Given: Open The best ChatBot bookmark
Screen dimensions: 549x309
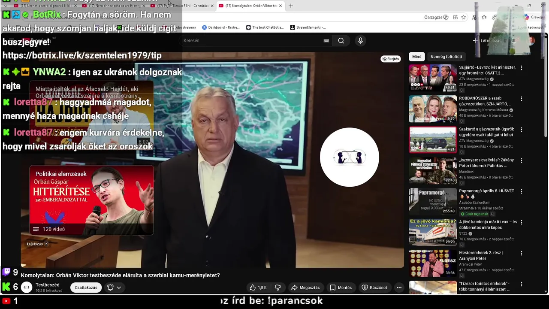Looking at the screenshot, I should tap(265, 27).
